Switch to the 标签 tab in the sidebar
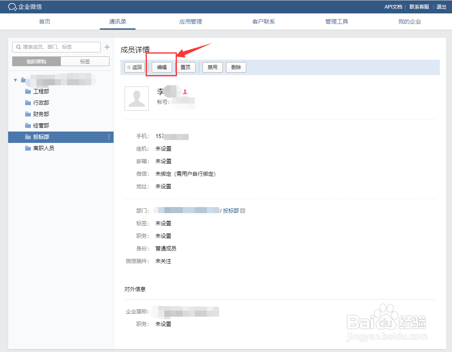 tap(85, 61)
